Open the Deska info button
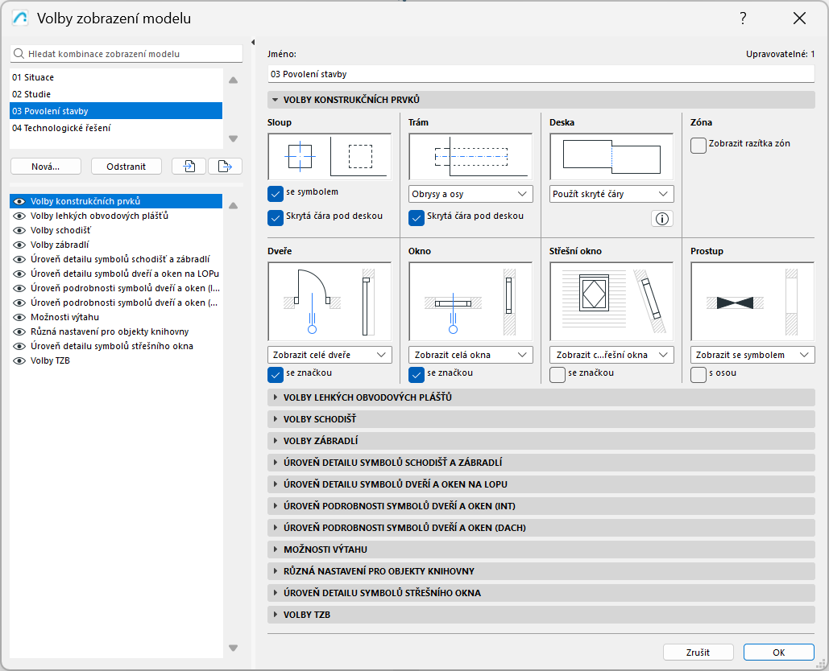The image size is (829, 671). [661, 218]
